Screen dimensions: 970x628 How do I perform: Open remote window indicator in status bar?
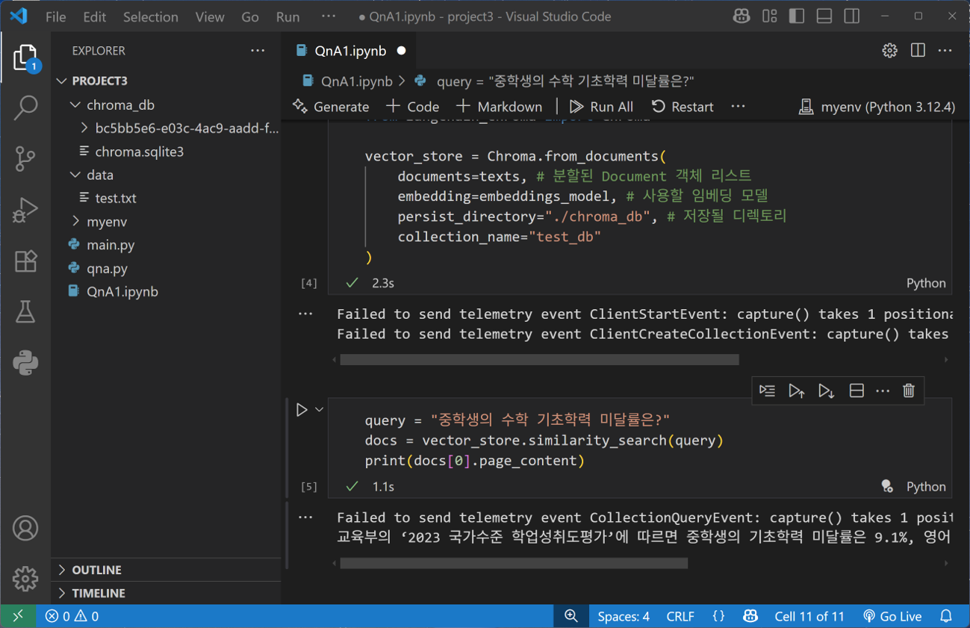(x=18, y=616)
